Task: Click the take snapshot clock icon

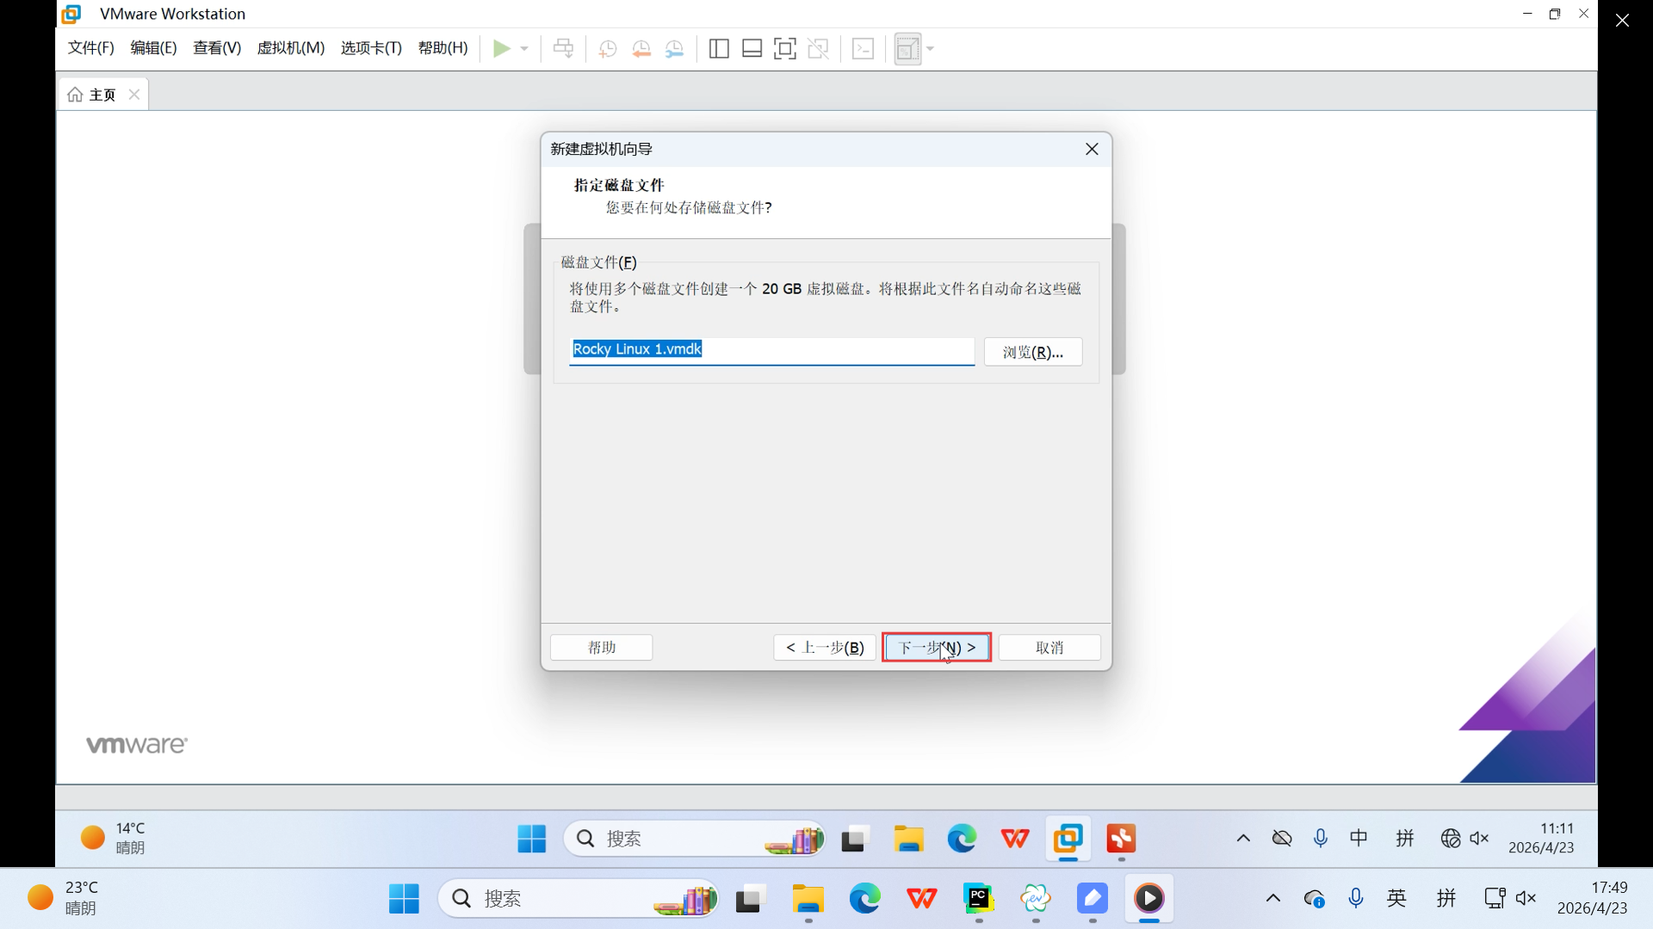Action: tap(608, 49)
